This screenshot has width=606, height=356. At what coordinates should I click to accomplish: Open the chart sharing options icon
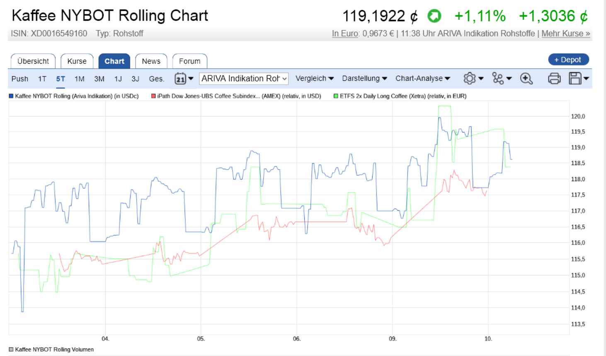point(502,79)
